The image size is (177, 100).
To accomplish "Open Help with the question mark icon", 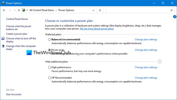I will coord(175,17).
